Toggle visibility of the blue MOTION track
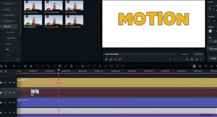 14,103
